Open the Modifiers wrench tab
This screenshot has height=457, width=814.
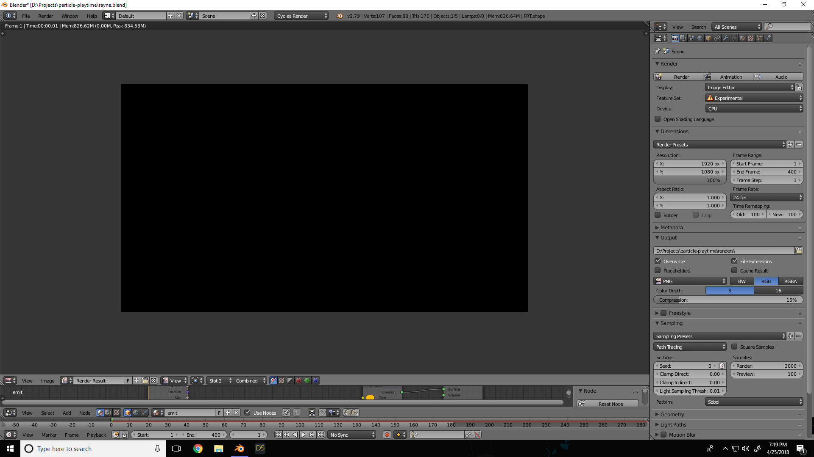click(x=725, y=38)
